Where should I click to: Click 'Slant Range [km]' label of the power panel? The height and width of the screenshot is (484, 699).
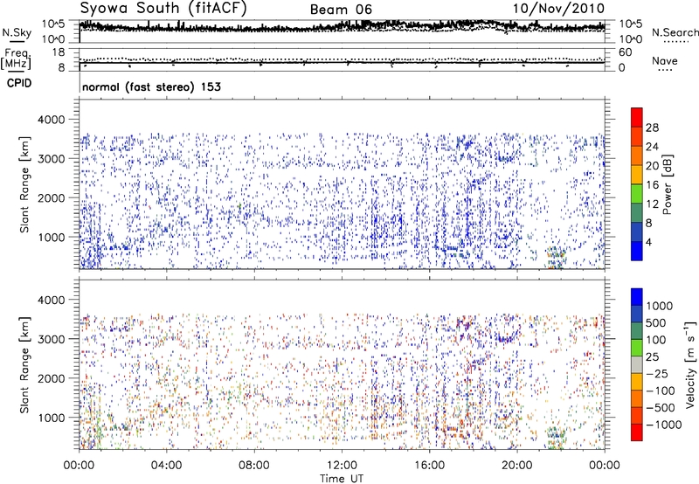pos(24,184)
